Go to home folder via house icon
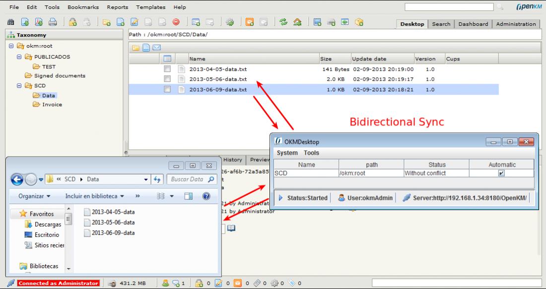The height and width of the screenshot is (289, 546). [x=298, y=23]
